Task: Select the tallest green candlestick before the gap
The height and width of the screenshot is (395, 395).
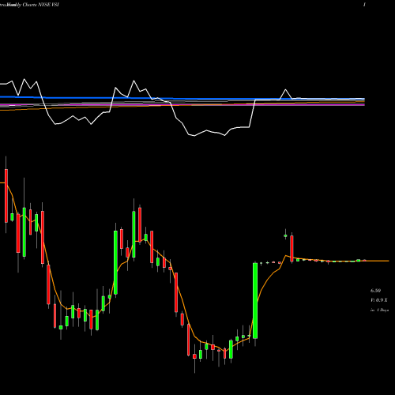Action: click(x=255, y=300)
